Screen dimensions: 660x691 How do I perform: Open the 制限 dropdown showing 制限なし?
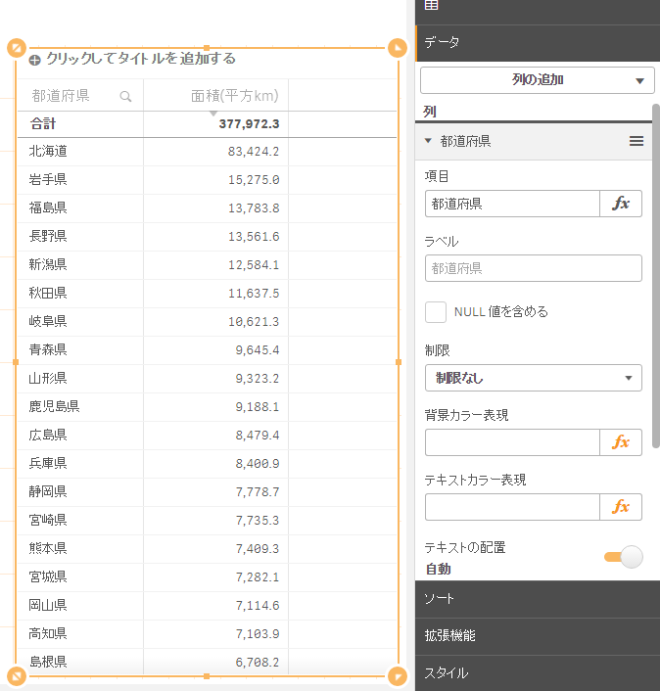tap(534, 378)
